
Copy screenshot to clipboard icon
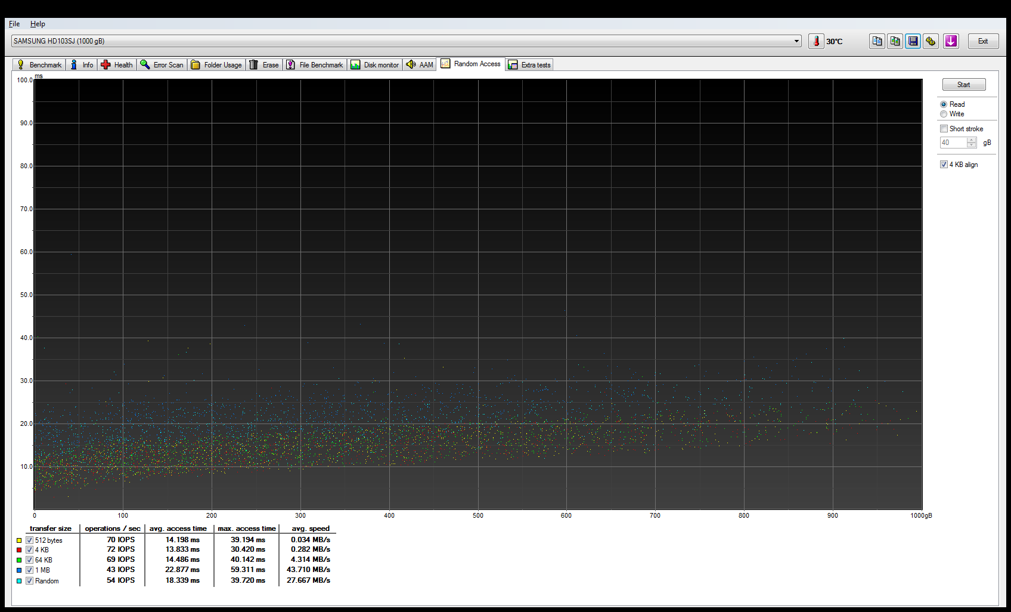[x=895, y=41]
